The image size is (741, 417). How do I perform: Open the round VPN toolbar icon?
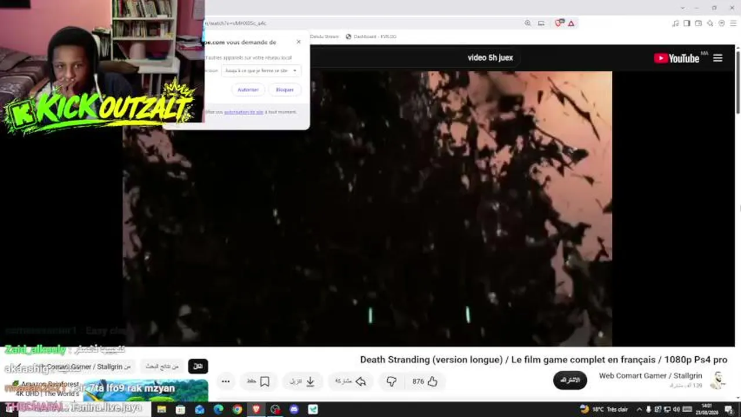pos(722,23)
